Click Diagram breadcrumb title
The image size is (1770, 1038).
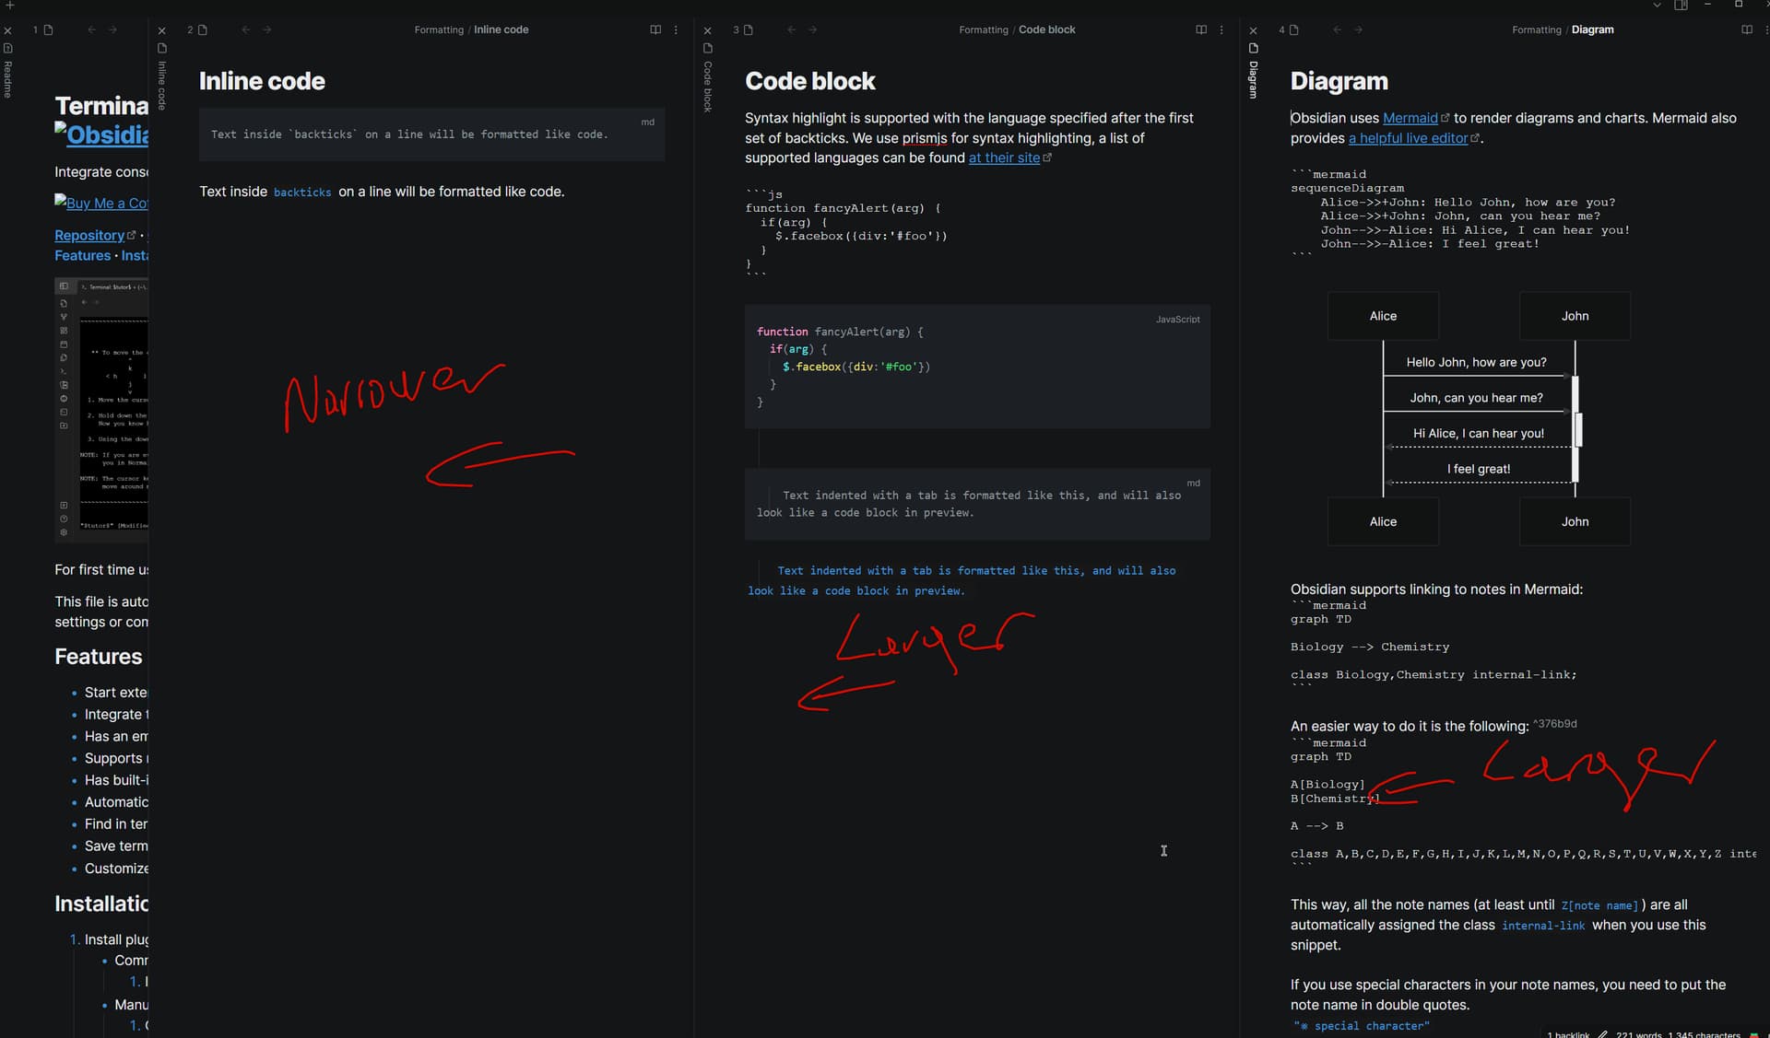tap(1592, 29)
